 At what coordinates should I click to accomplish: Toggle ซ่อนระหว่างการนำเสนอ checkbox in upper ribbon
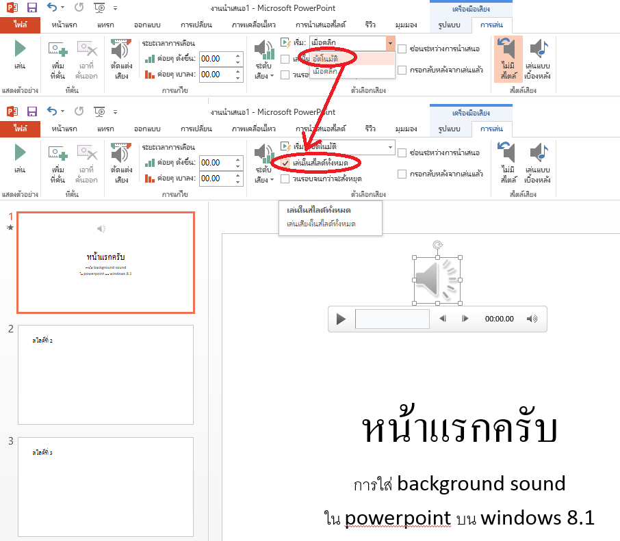coord(402,49)
